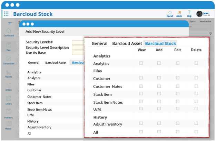Select the small General tab in dialog
The height and width of the screenshot is (143, 216).
pyautogui.click(x=34, y=63)
